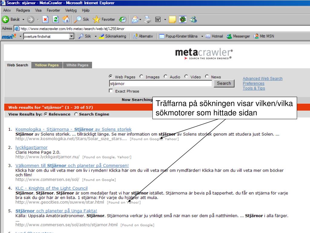Open the Preferences link
This screenshot has height=233, width=310.
(253, 83)
